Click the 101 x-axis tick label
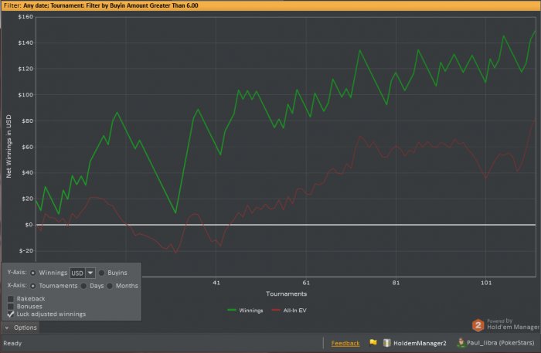541x353 pixels. [x=486, y=283]
